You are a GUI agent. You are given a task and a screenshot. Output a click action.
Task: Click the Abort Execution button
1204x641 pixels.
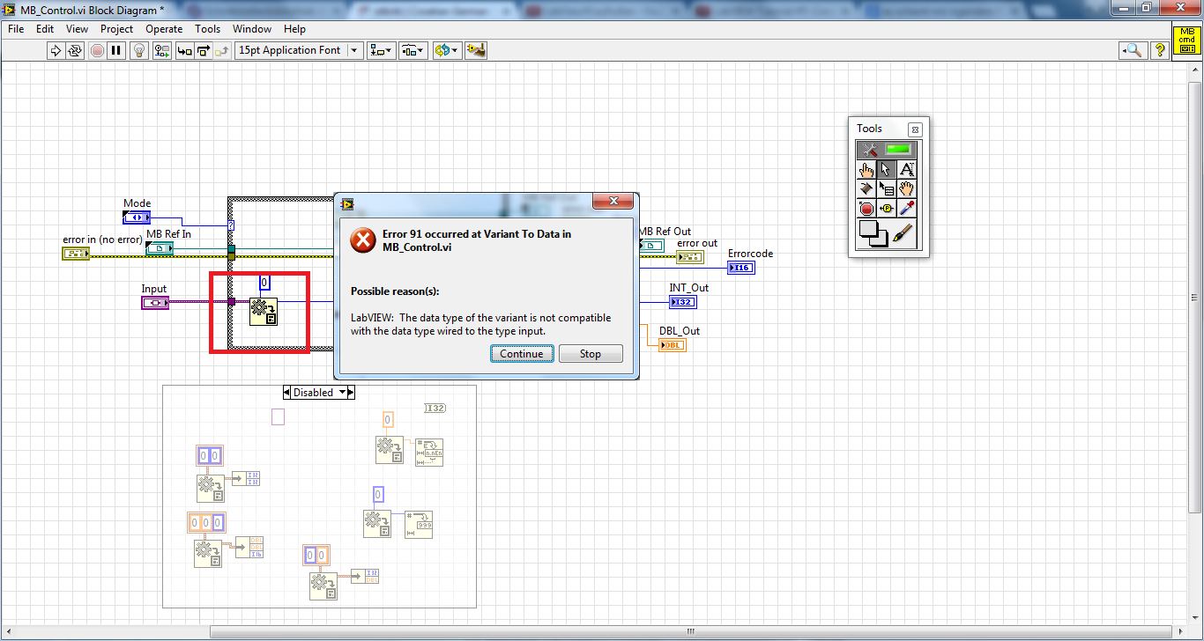click(x=97, y=50)
